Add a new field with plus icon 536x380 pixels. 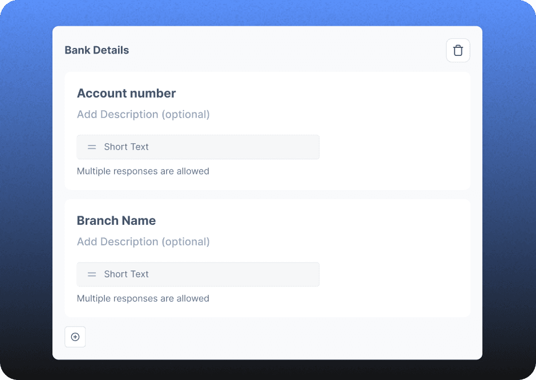(x=75, y=337)
